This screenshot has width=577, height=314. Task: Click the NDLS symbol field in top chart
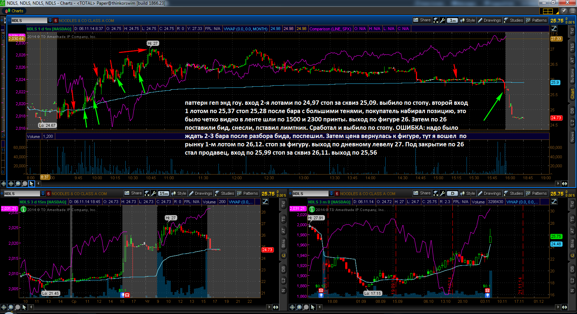coord(29,21)
